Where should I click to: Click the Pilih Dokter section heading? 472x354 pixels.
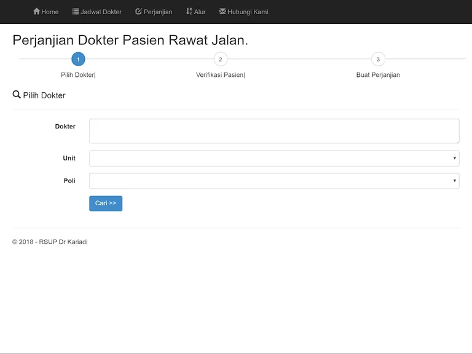[44, 95]
